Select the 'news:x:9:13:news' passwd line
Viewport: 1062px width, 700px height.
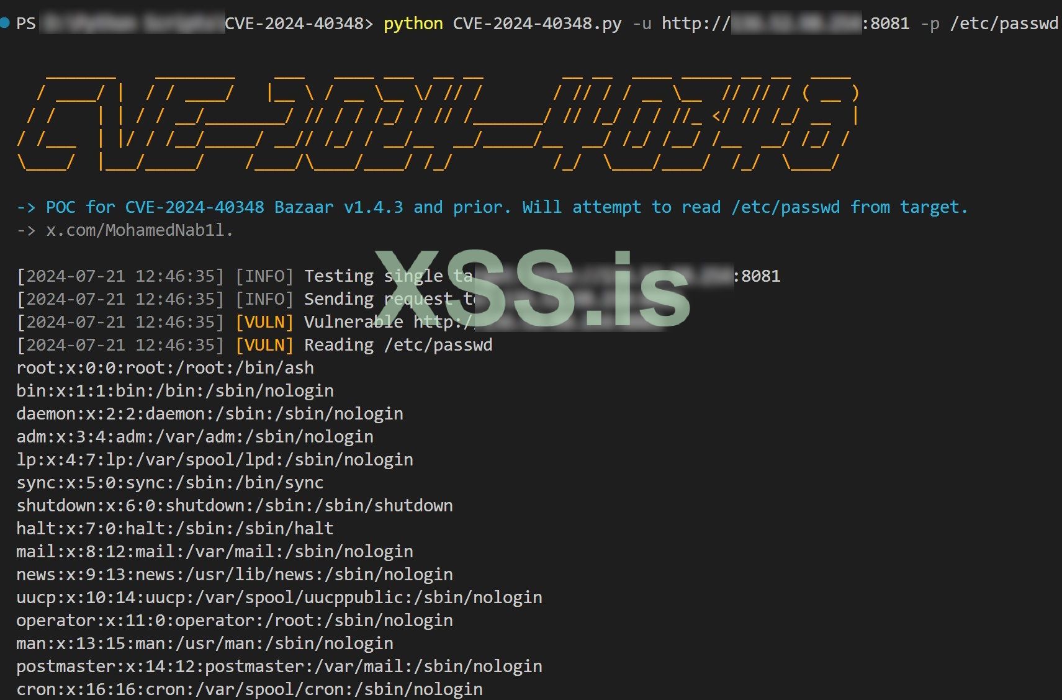[x=235, y=575]
